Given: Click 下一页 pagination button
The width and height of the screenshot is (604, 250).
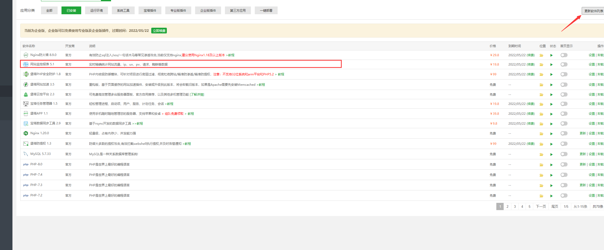Looking at the screenshot, I should (541, 206).
